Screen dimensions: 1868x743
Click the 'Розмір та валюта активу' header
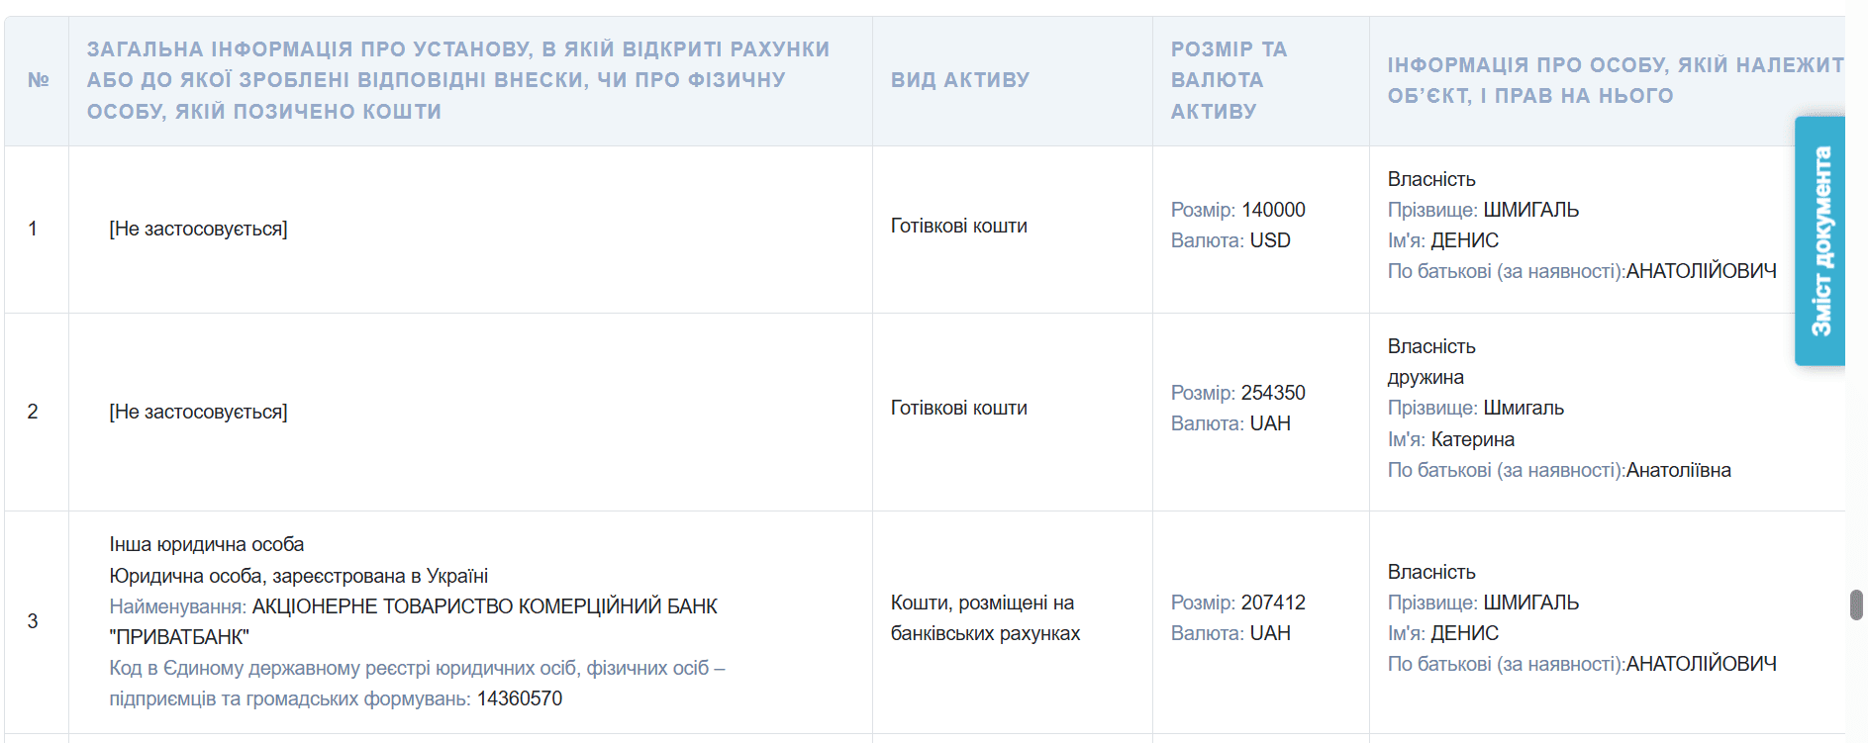pyautogui.click(x=1229, y=80)
